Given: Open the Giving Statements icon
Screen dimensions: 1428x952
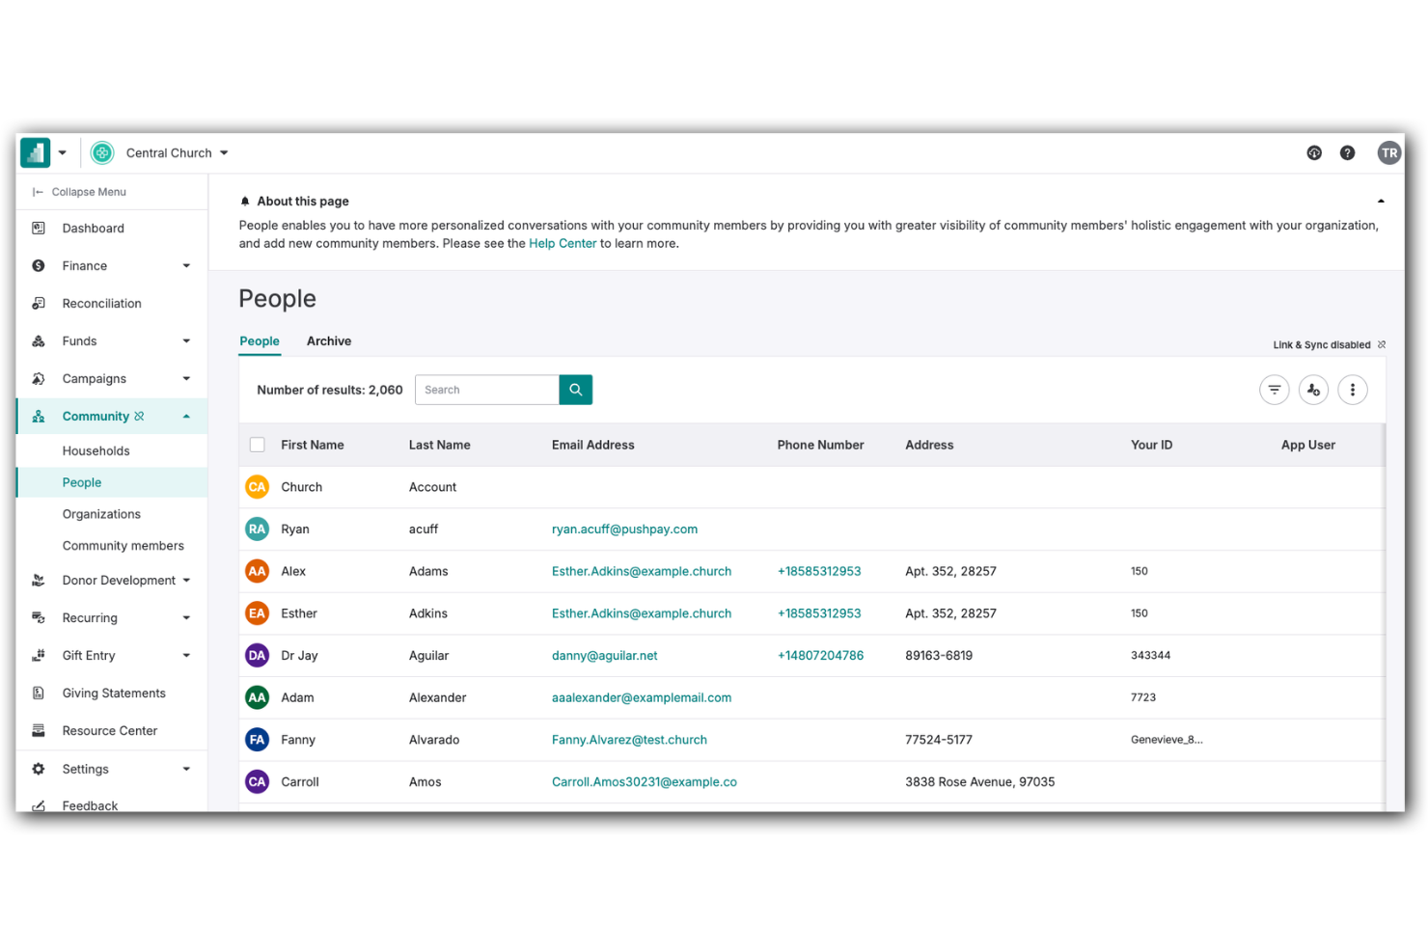Looking at the screenshot, I should [39, 693].
